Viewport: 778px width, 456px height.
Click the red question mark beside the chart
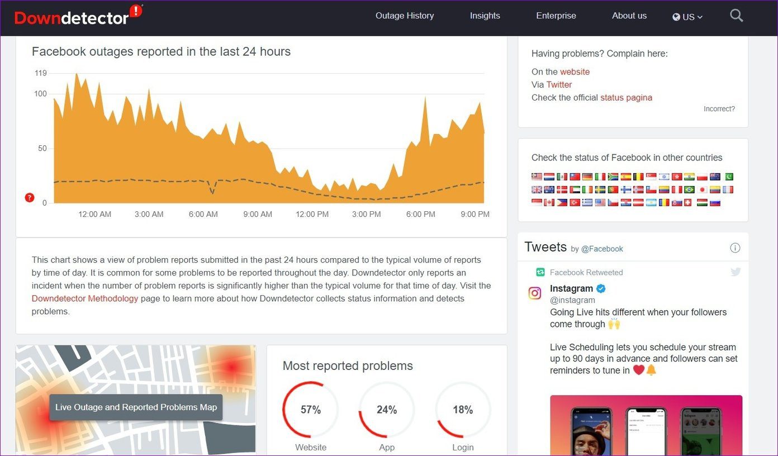click(x=30, y=197)
